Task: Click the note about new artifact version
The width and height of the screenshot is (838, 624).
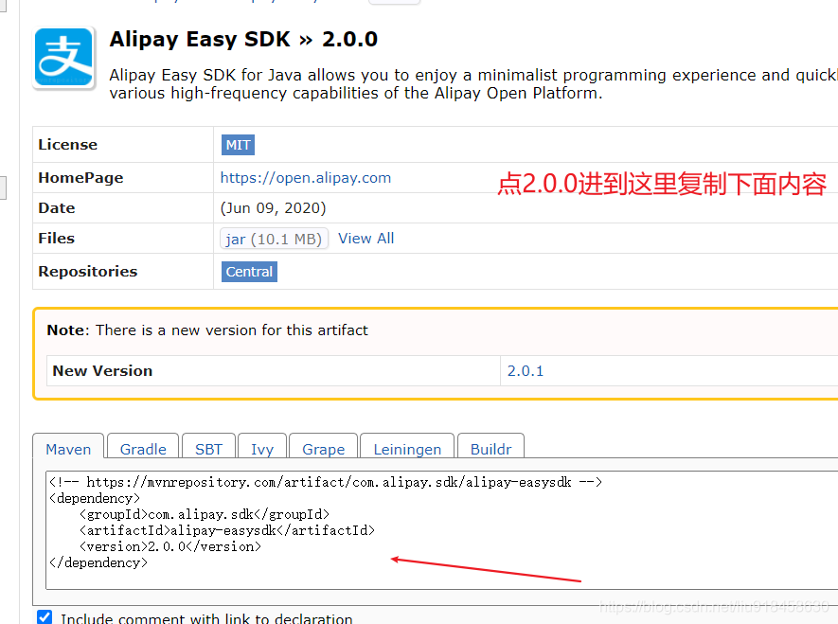Action: click(207, 330)
